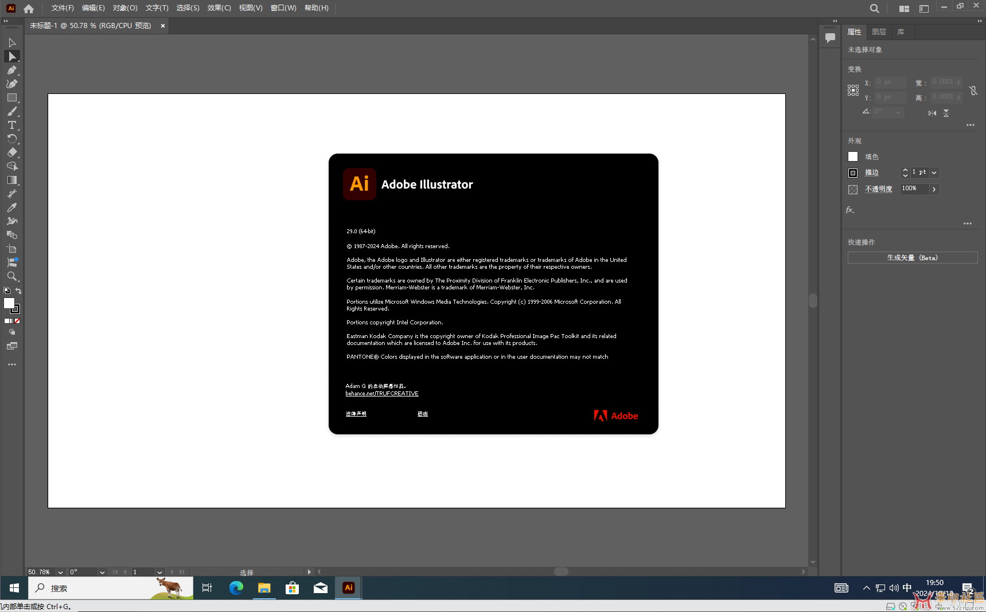This screenshot has width=986, height=612.
Task: Open the 效果(C) menu
Action: pyautogui.click(x=219, y=8)
